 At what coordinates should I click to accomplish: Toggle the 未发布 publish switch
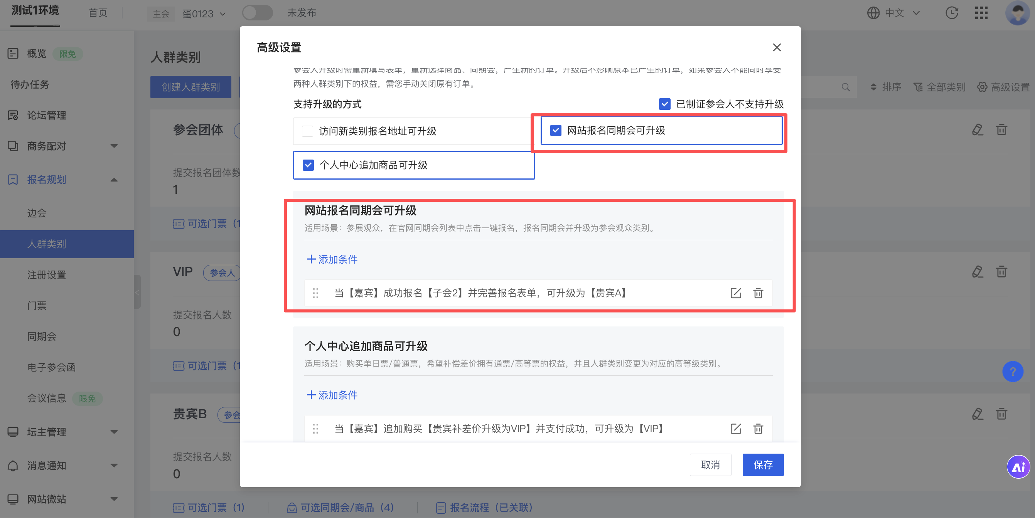[257, 13]
